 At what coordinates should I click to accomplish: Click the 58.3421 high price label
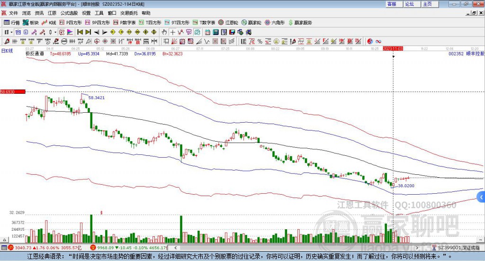[x=97, y=98]
